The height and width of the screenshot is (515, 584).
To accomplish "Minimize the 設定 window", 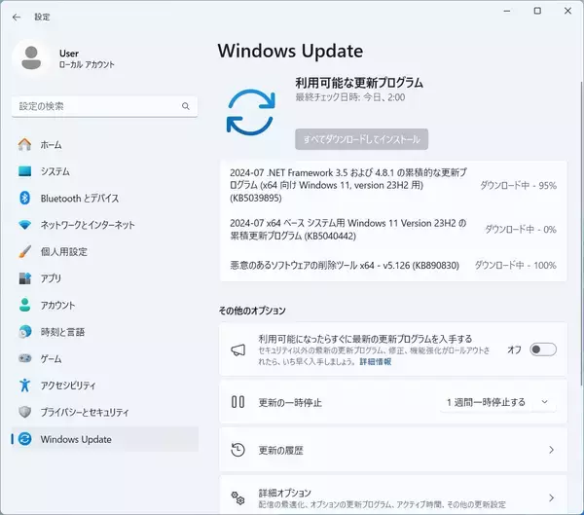I will coord(507,11).
